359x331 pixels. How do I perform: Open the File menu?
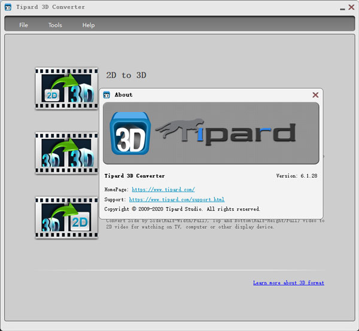(x=23, y=25)
